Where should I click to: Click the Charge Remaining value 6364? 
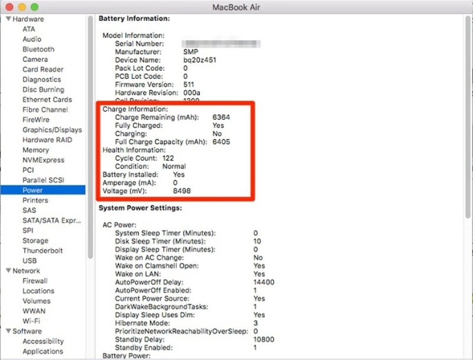tap(221, 117)
